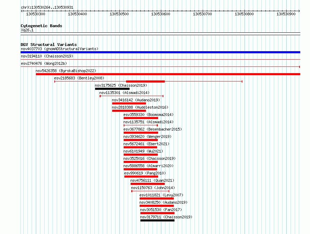Open nsv1150763 (John2014) label
Image resolution: width=310 pixels, height=234 pixels.
coord(153,188)
